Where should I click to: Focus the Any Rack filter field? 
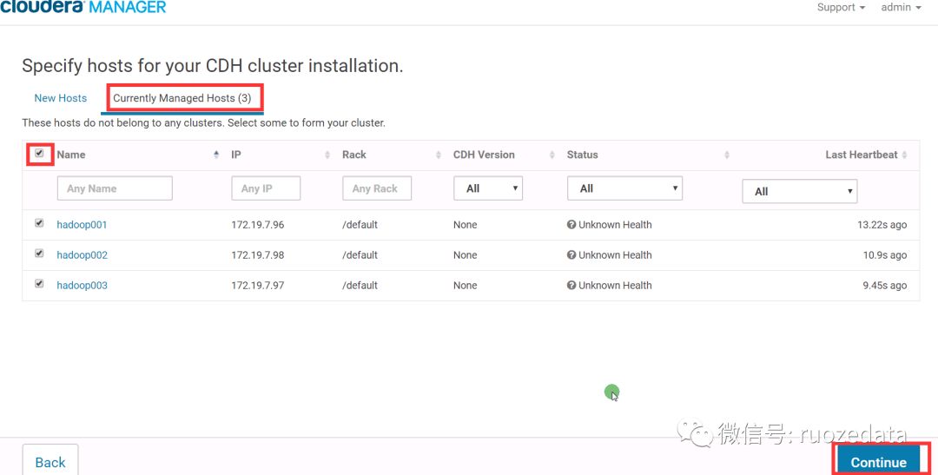pyautogui.click(x=377, y=188)
